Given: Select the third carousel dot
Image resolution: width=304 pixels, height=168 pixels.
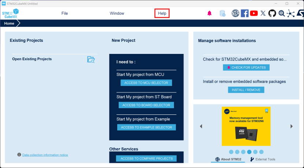Looking at the screenshot, I should coord(243,152).
